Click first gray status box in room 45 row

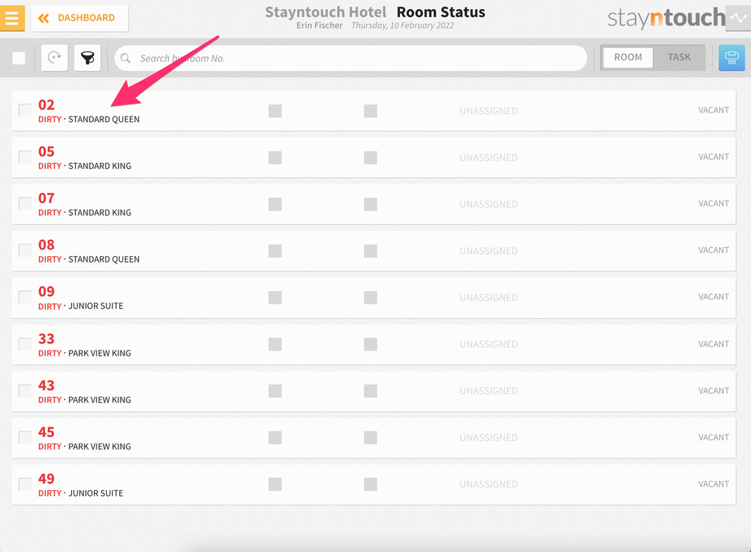tap(275, 438)
